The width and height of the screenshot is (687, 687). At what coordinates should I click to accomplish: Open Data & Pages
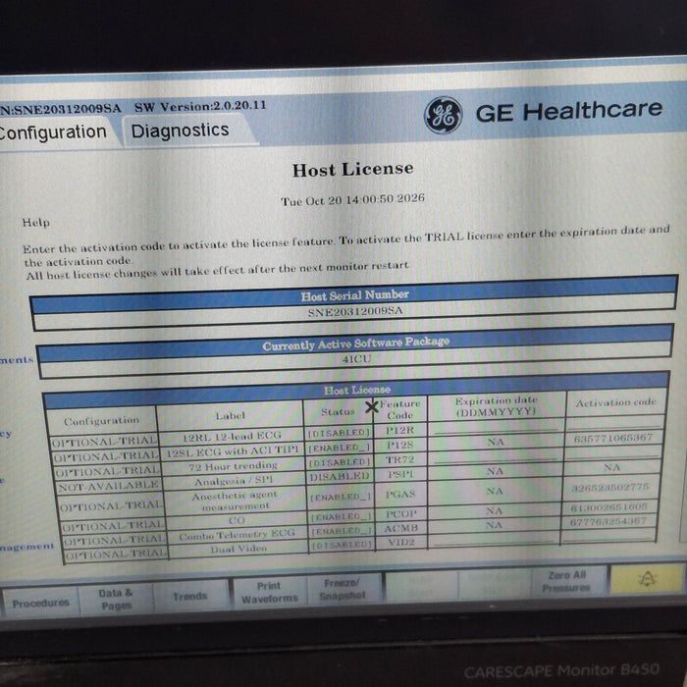[x=116, y=600]
